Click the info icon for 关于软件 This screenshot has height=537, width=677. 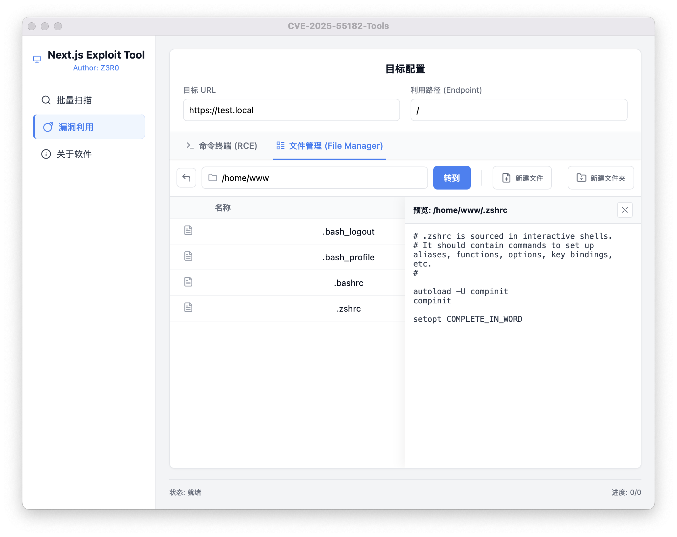[x=46, y=154]
